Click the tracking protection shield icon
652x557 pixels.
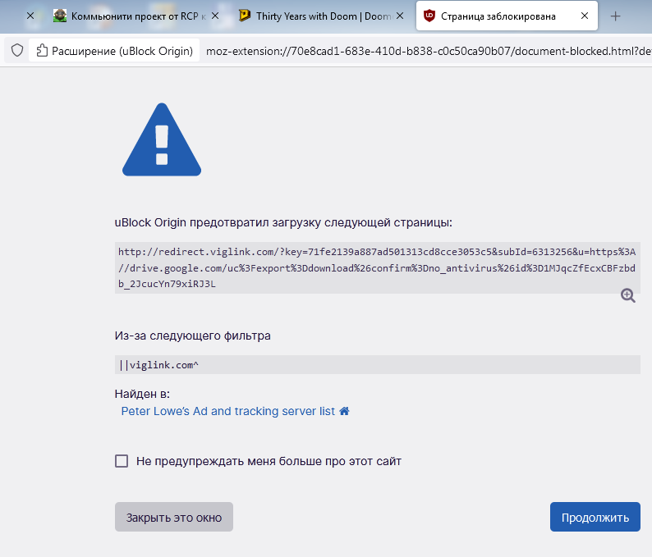coord(17,51)
